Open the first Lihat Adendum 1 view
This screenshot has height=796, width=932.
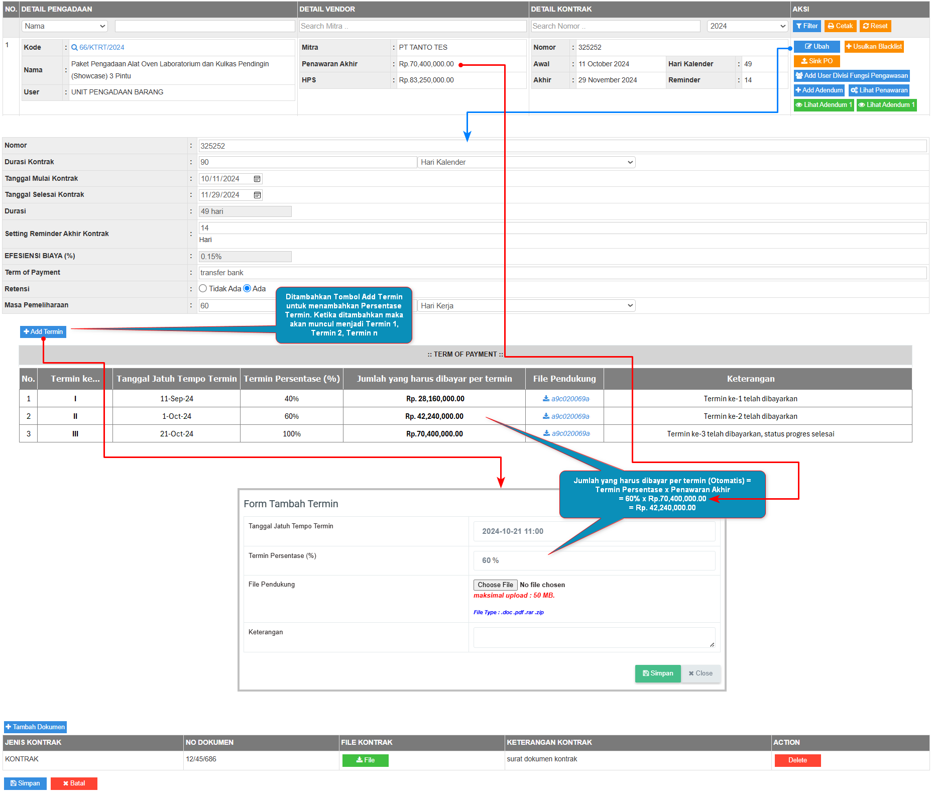824,105
